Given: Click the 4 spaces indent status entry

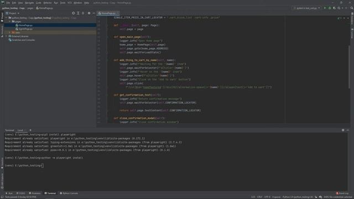Looking at the screenshot, I should pos(277,197).
